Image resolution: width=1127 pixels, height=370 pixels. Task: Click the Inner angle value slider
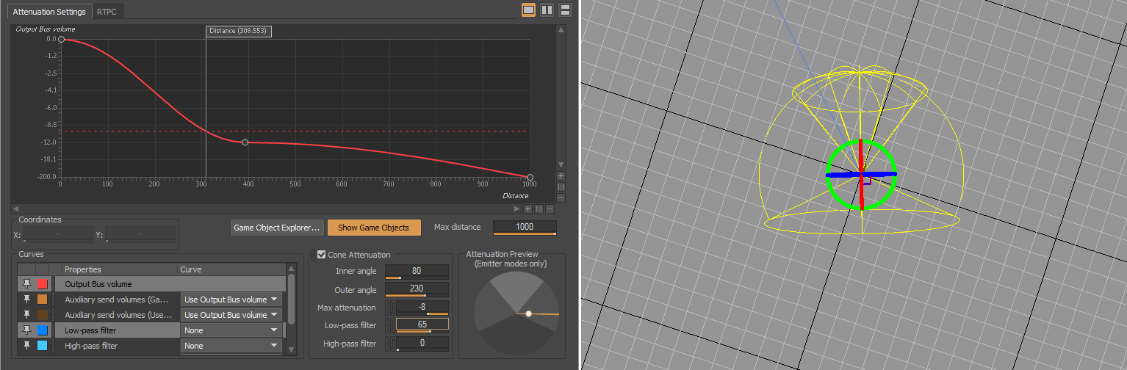coord(417,271)
